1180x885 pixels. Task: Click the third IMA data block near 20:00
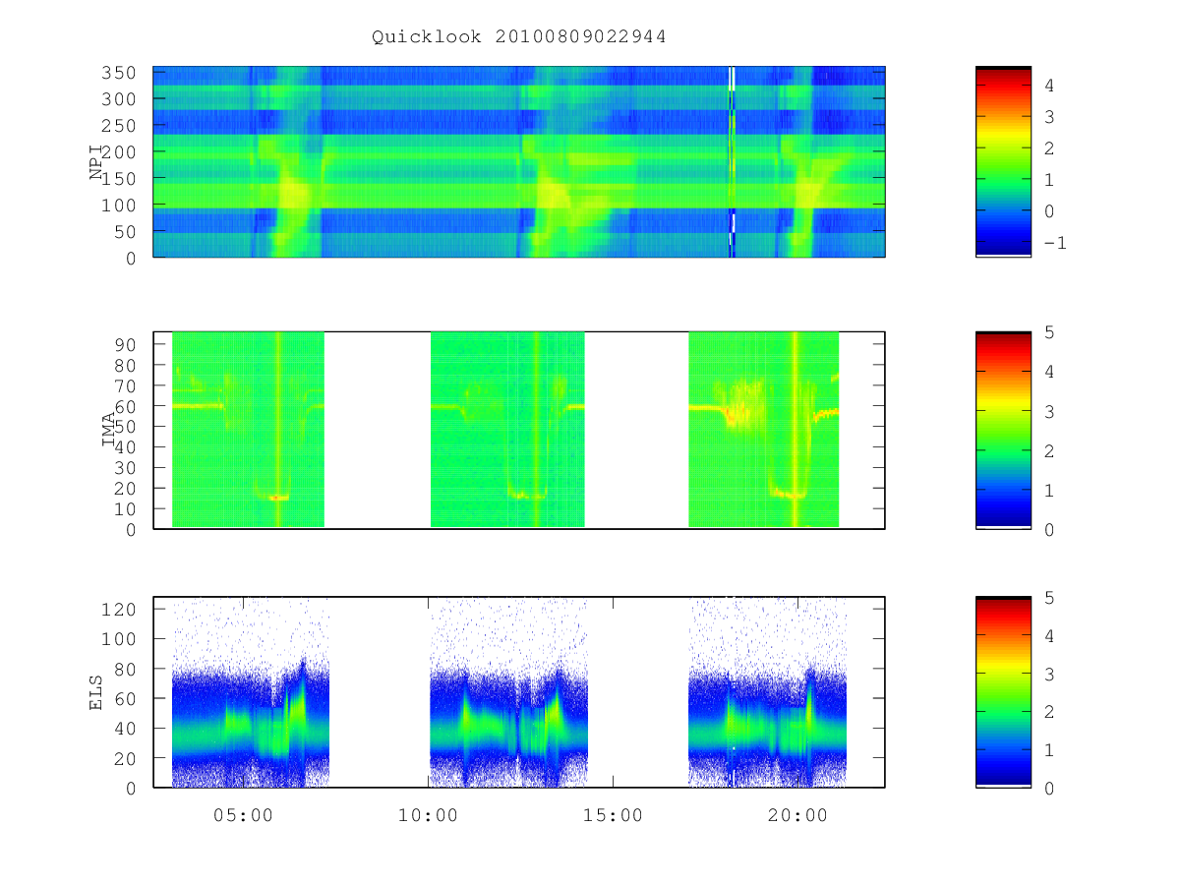[763, 430]
